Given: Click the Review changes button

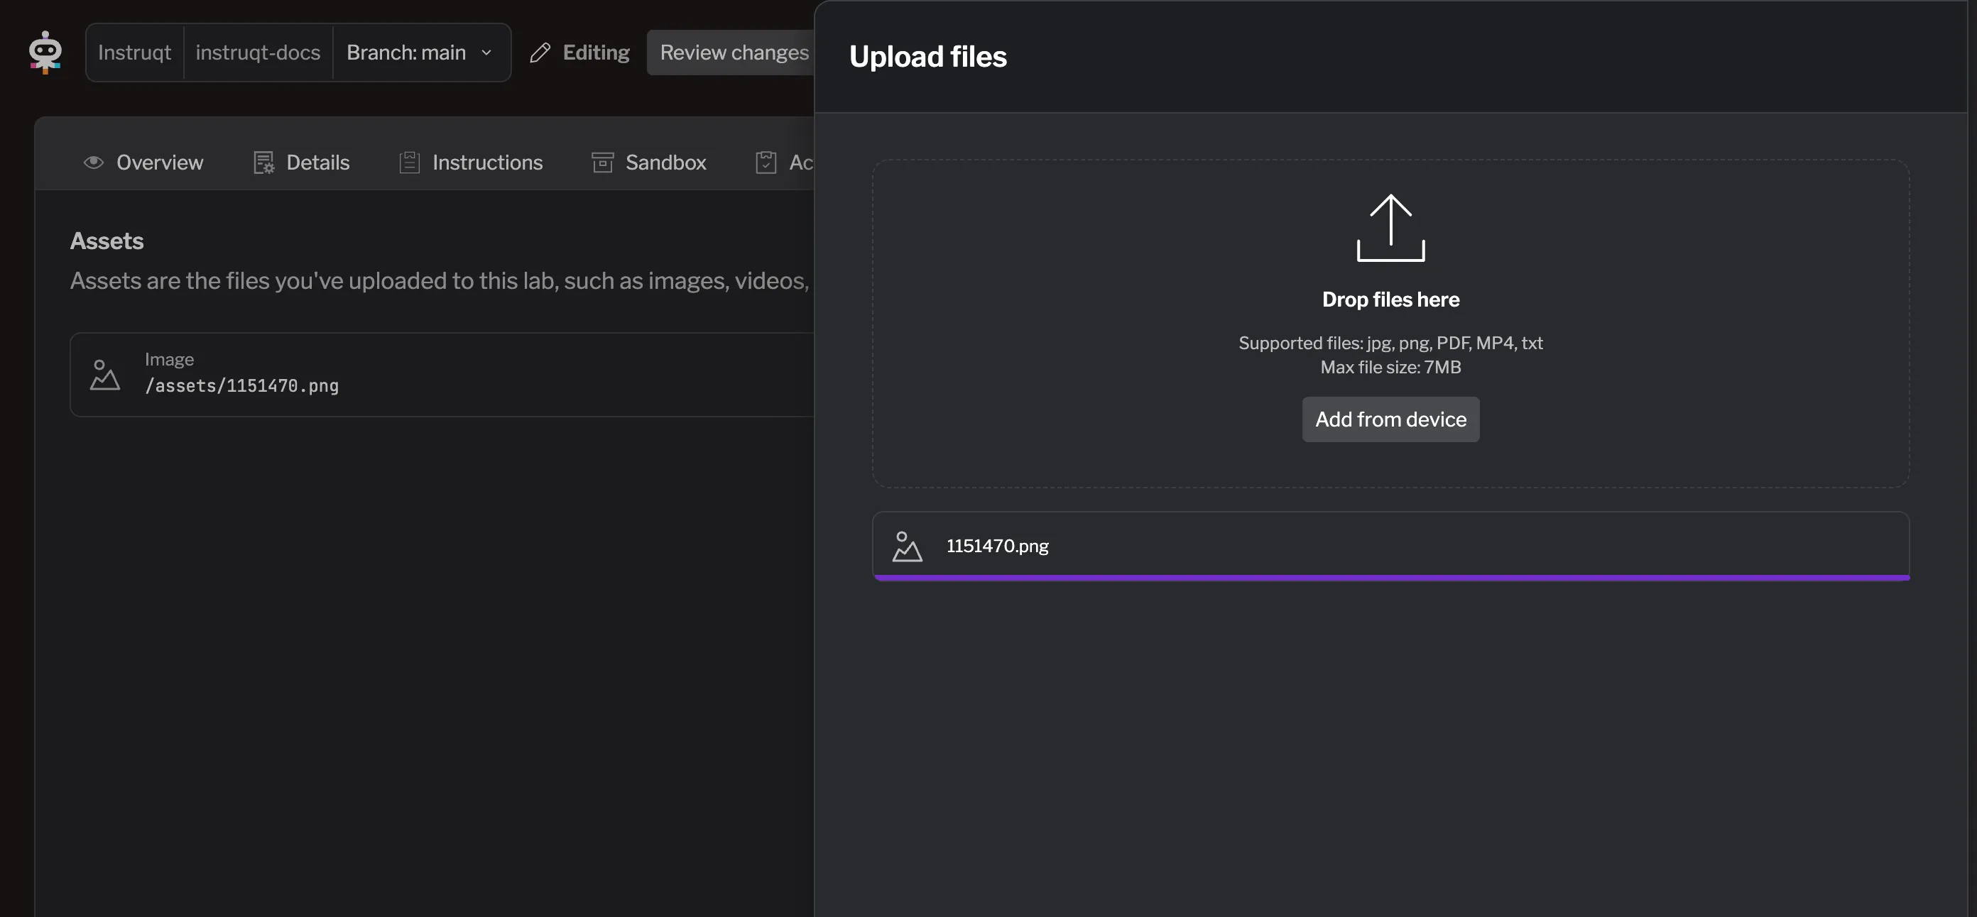Looking at the screenshot, I should point(734,53).
